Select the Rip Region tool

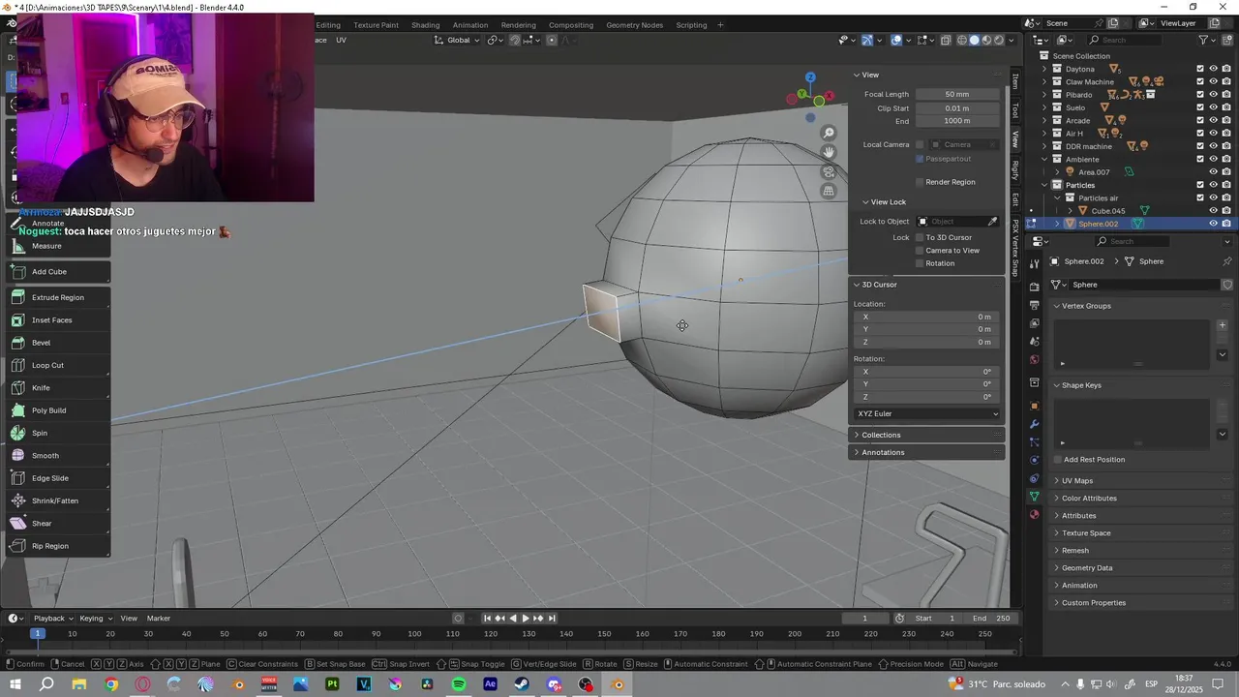point(57,546)
